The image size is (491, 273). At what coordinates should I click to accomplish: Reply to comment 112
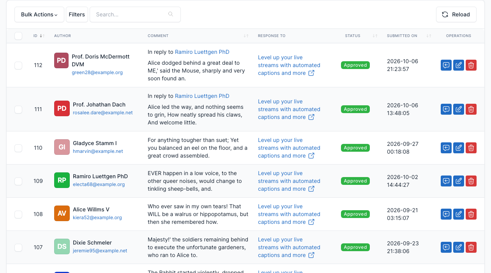[446, 65]
